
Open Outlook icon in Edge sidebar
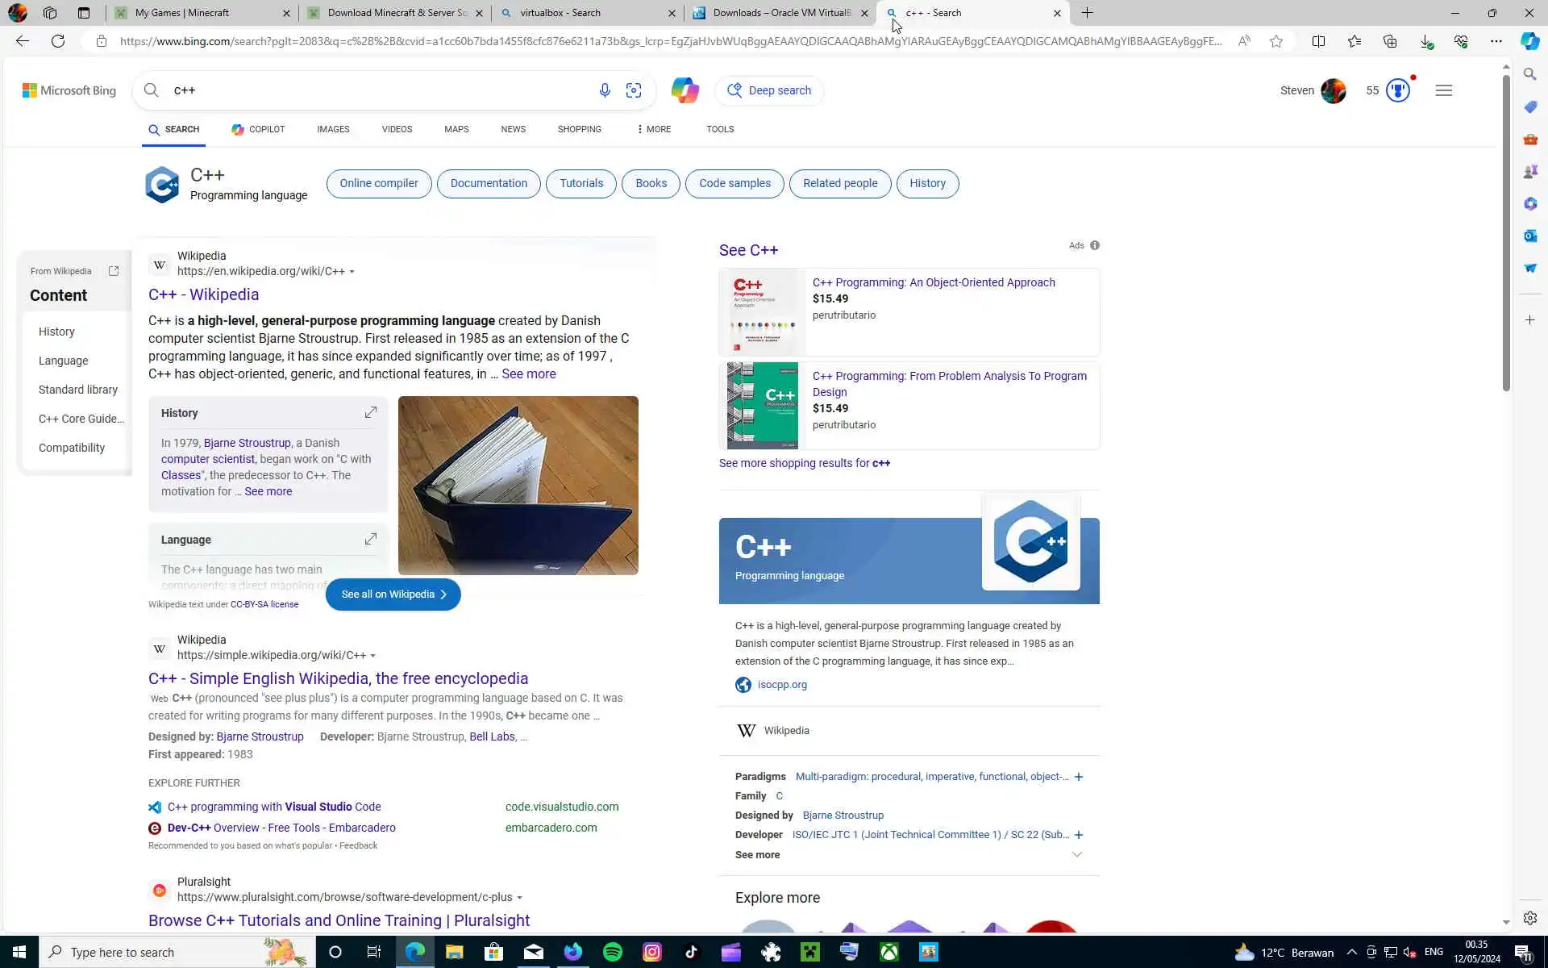click(x=1529, y=236)
